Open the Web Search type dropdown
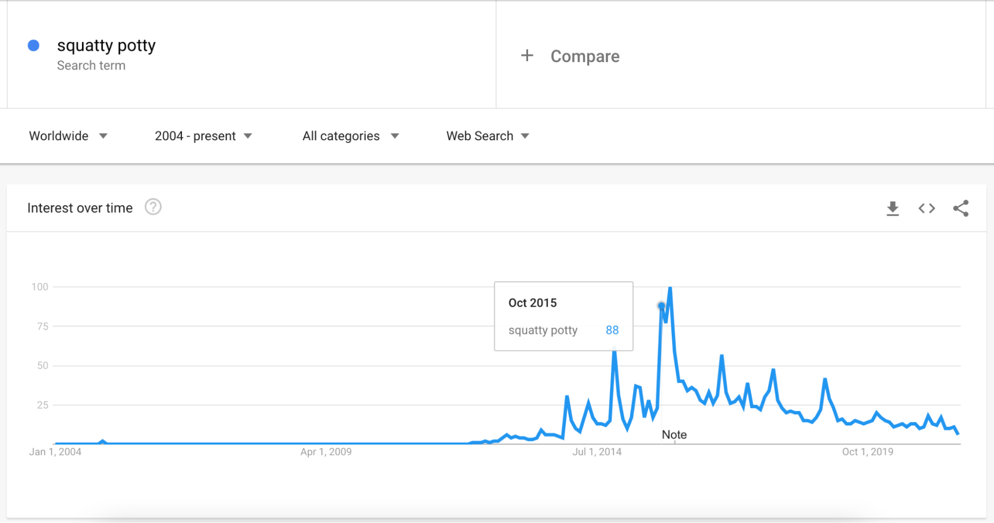994x523 pixels. 487,136
